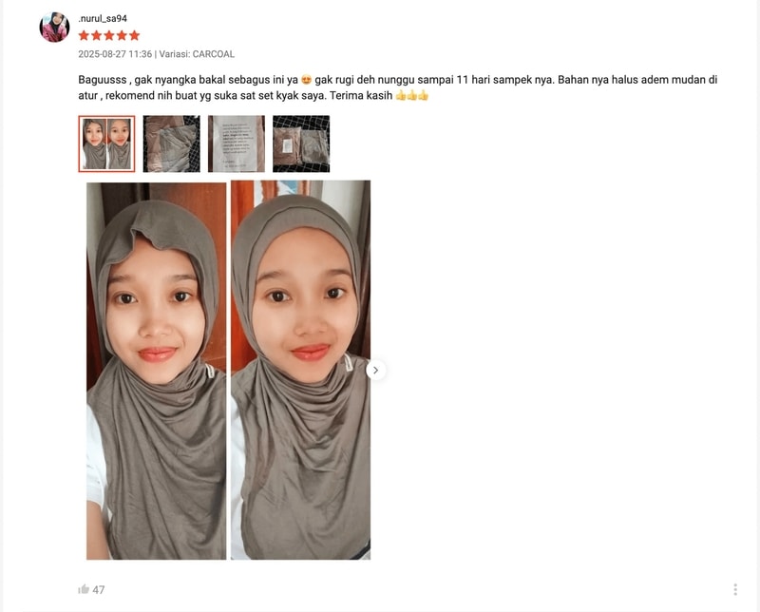Open the .nurul_sa94 username profile

click(103, 18)
